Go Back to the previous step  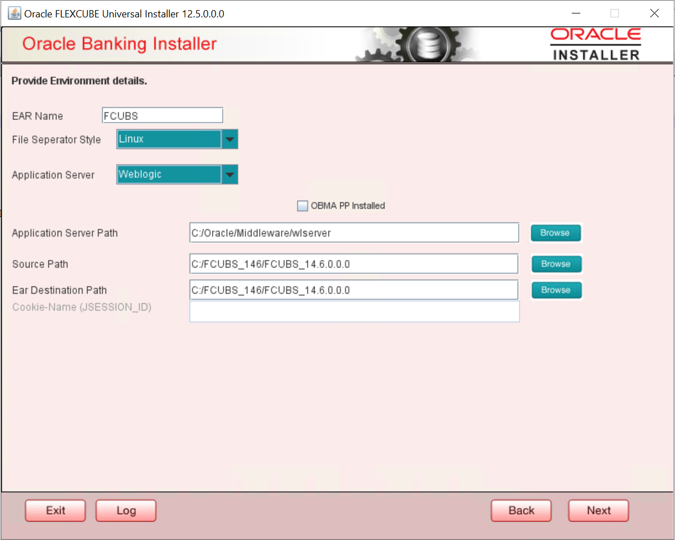521,510
